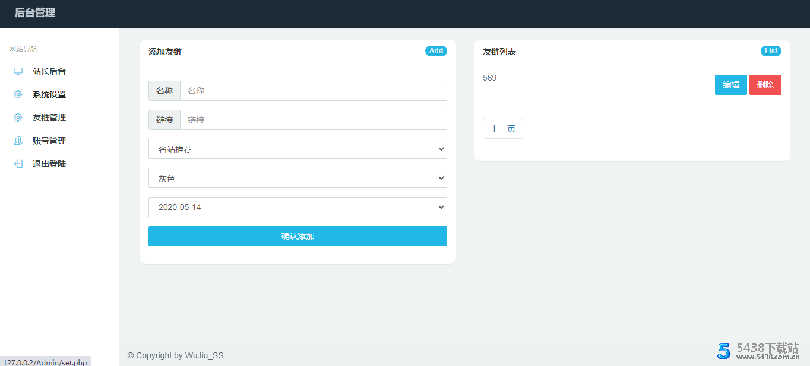Image resolution: width=810 pixels, height=366 pixels.
Task: Open 站长后台 menu item
Action: [49, 71]
